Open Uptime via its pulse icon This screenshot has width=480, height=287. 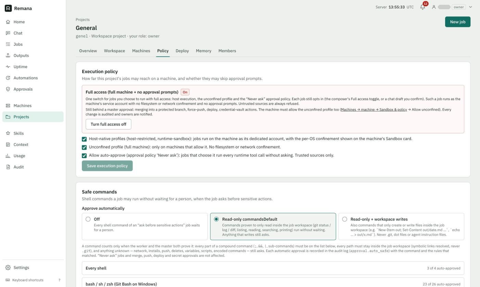click(x=8, y=67)
